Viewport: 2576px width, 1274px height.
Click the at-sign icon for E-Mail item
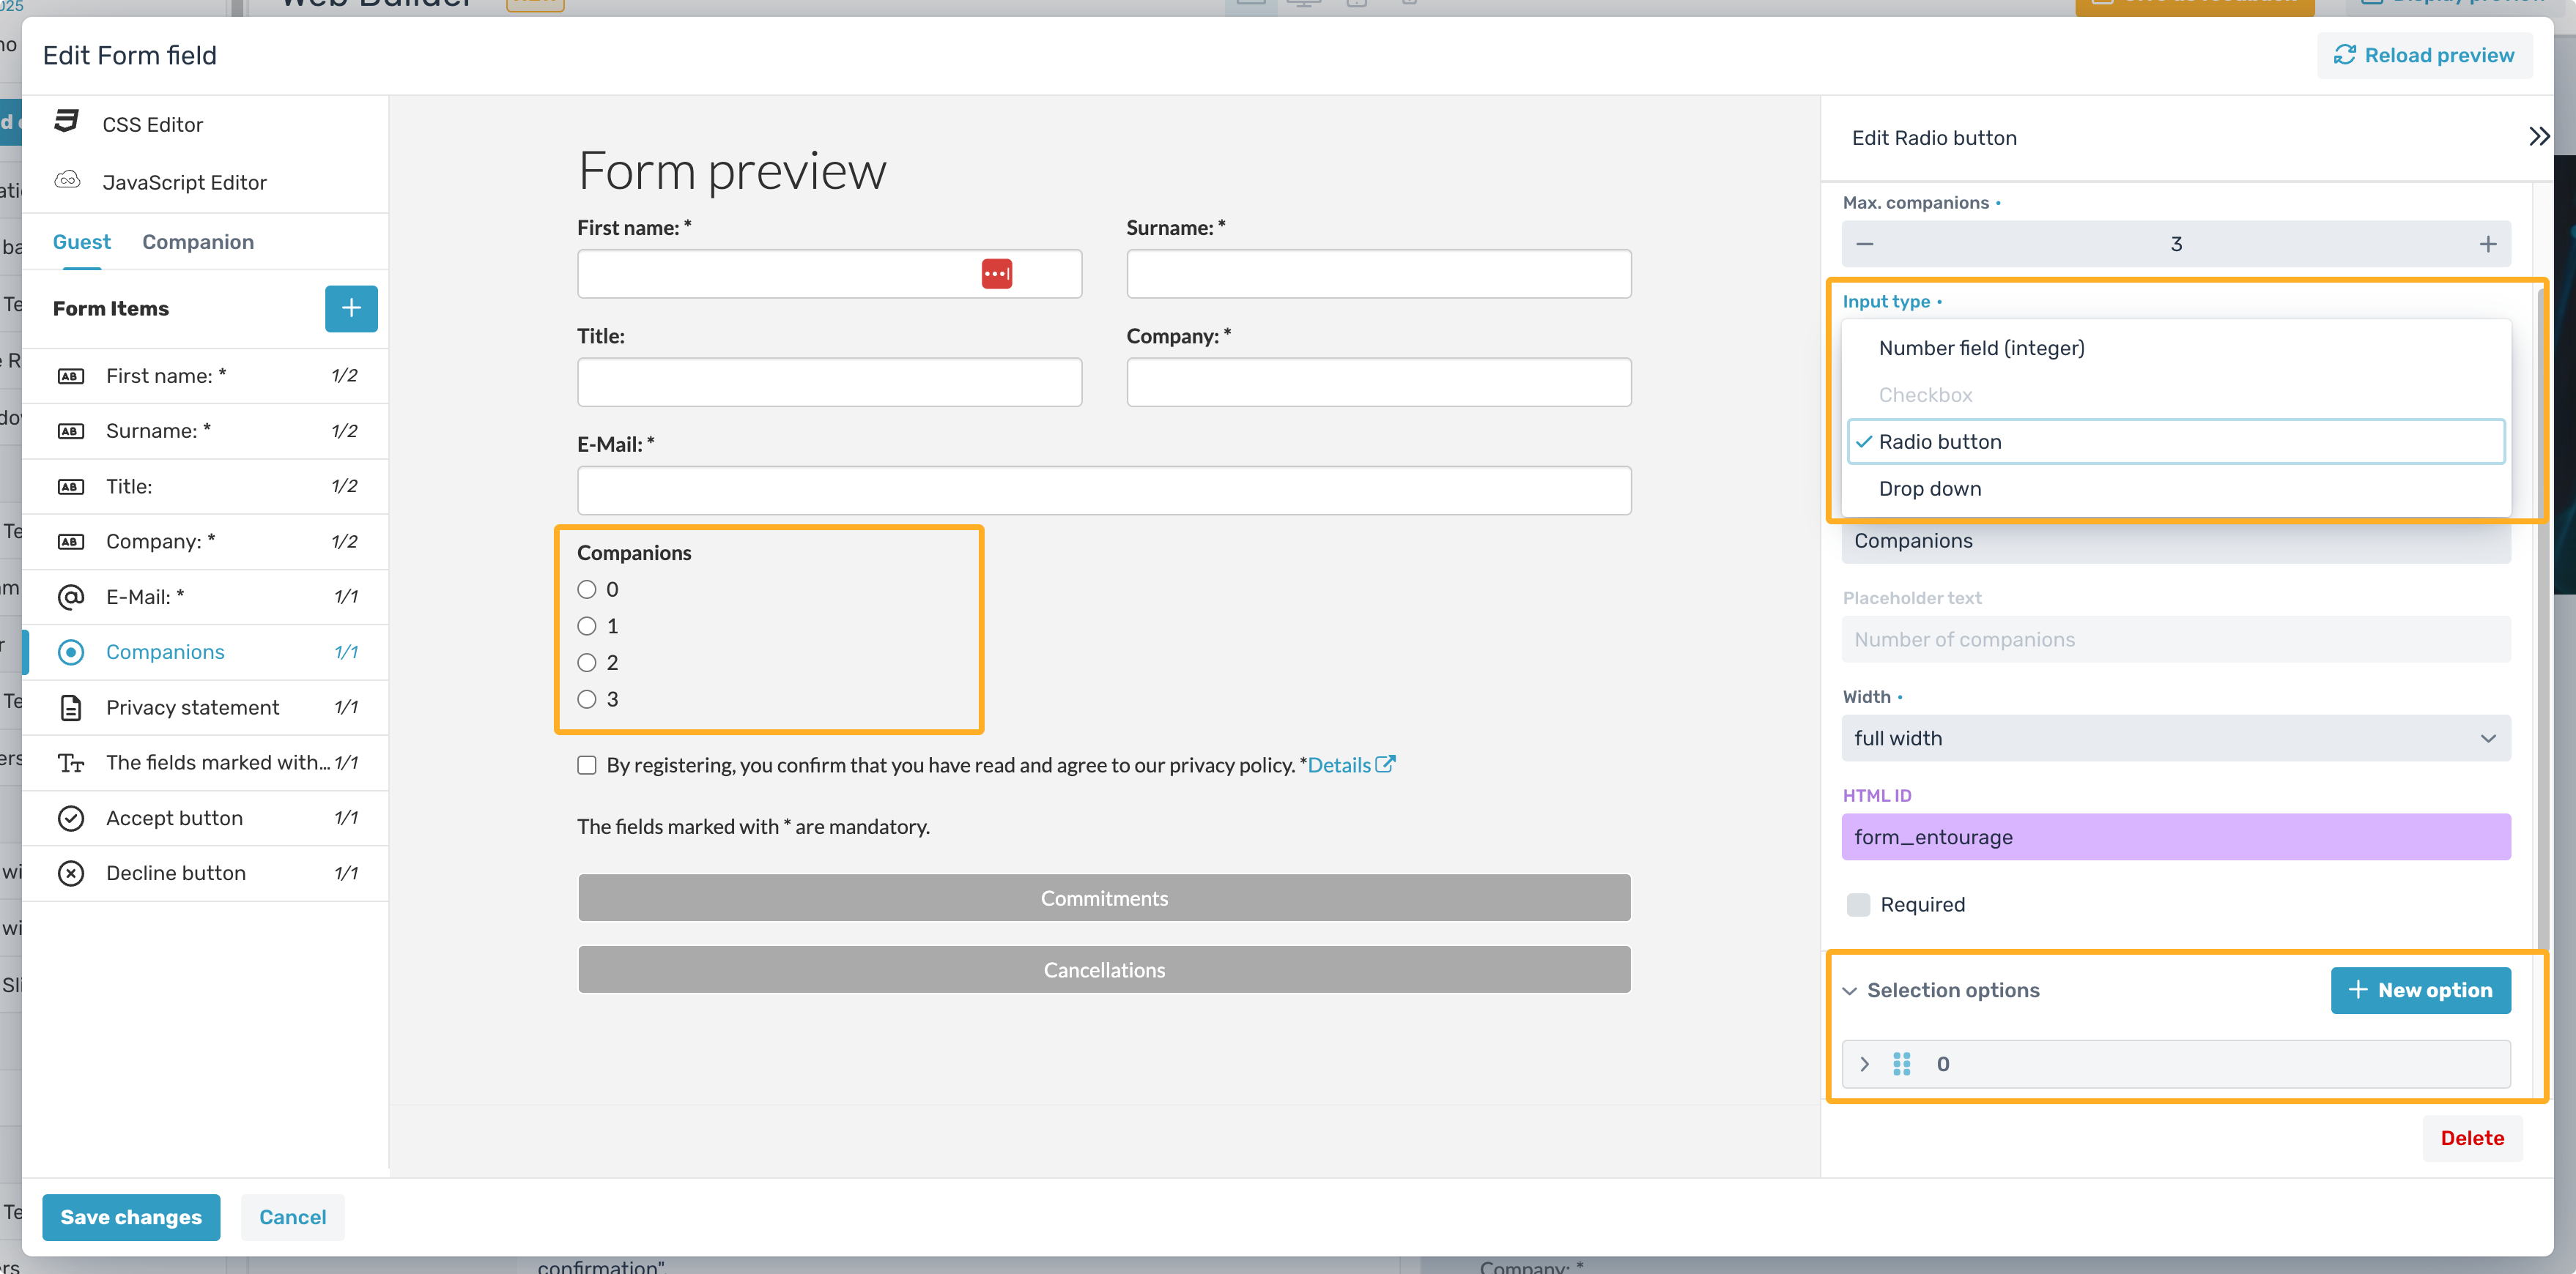click(70, 597)
